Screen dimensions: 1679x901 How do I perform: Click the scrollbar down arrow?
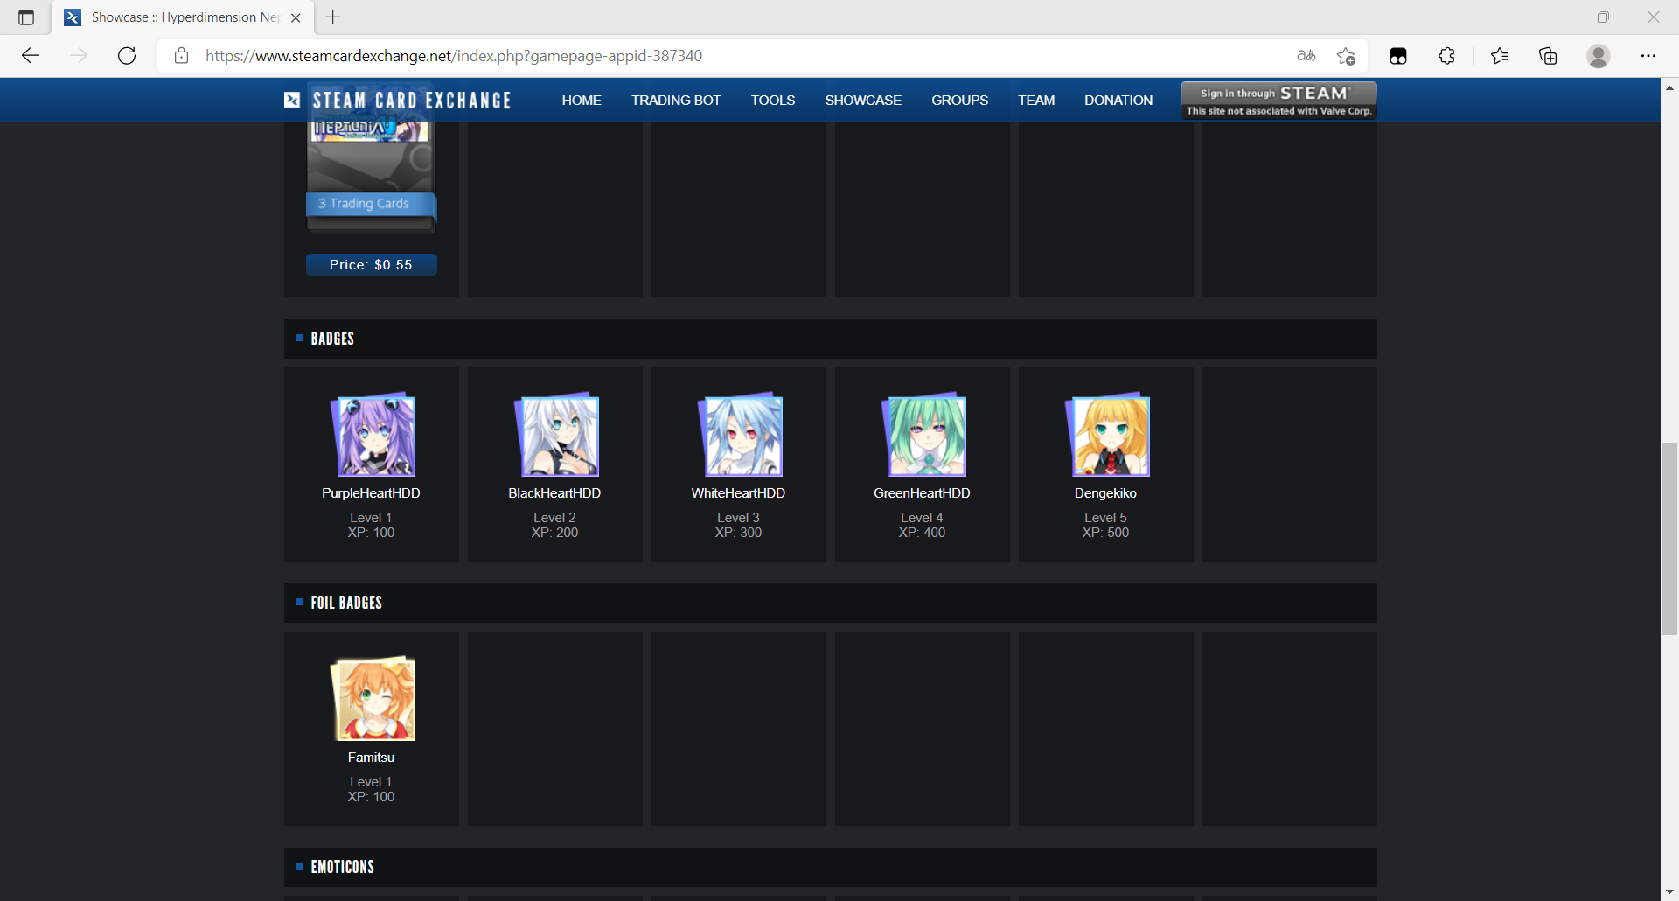tap(1669, 892)
